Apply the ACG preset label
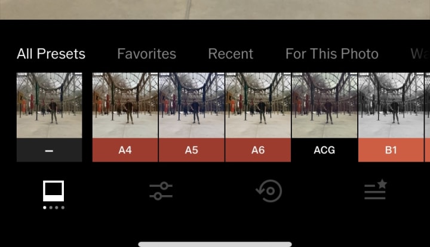Screen dimensions: 430x247 [324, 150]
